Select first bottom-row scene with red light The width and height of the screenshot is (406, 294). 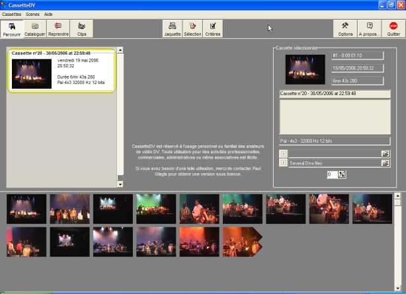click(26, 242)
